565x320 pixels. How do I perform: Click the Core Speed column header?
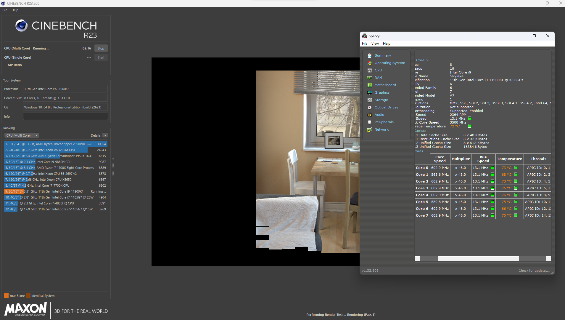(440, 159)
